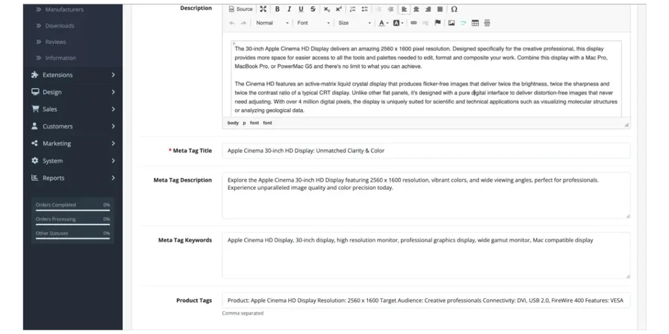The width and height of the screenshot is (669, 334).
Task: Insert a special character (Omega icon)
Action: click(x=454, y=9)
